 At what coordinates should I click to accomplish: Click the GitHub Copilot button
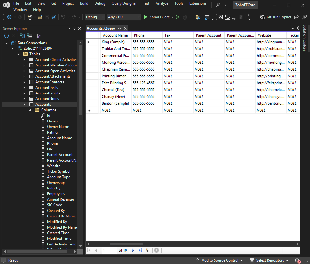[x=276, y=17]
